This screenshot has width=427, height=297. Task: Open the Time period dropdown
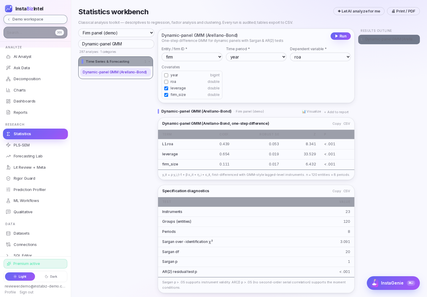click(x=256, y=57)
